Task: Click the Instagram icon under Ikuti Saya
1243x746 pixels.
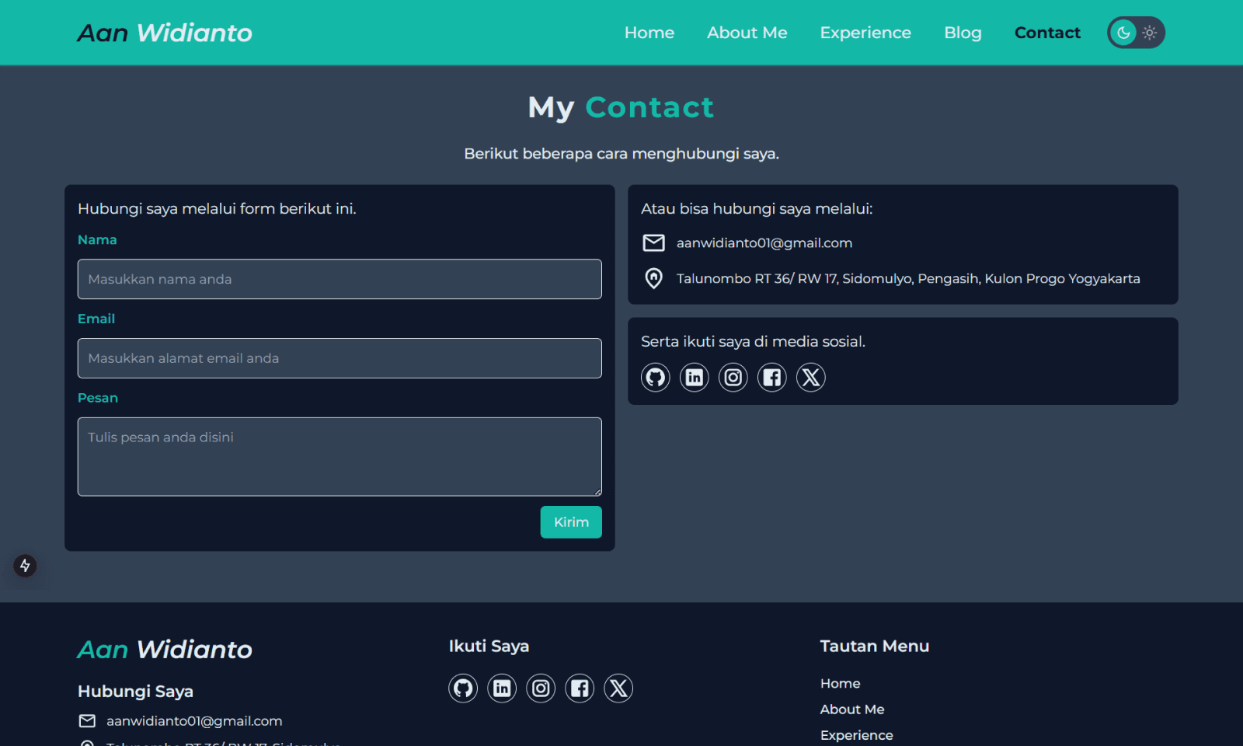Action: 541,688
